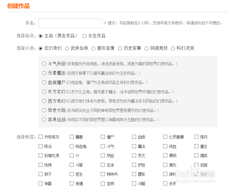Select the 女生作品 site option
Image resolution: width=228 pixels, height=189 pixels.
(85, 36)
